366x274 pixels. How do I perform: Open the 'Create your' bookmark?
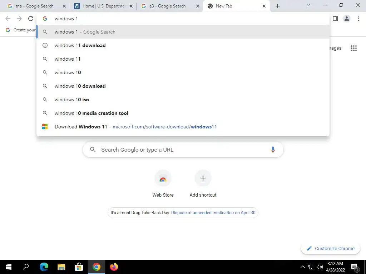click(20, 30)
